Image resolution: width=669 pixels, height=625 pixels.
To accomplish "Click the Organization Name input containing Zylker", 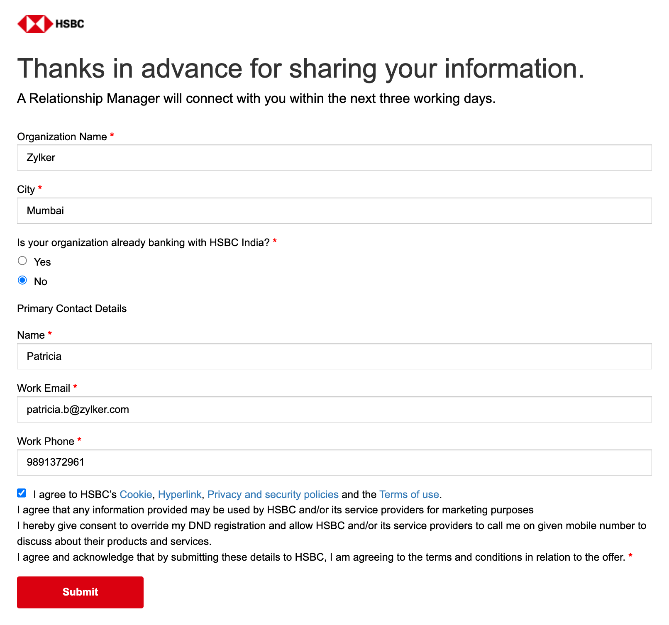I will (332, 157).
